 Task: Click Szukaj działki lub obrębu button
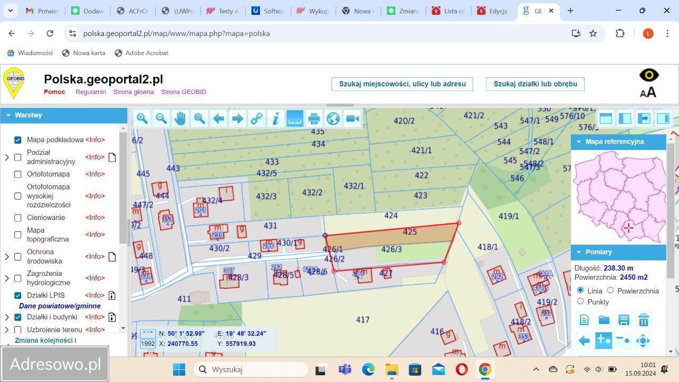(x=535, y=84)
